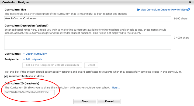Click the Curriculum Description text area

[88, 43]
